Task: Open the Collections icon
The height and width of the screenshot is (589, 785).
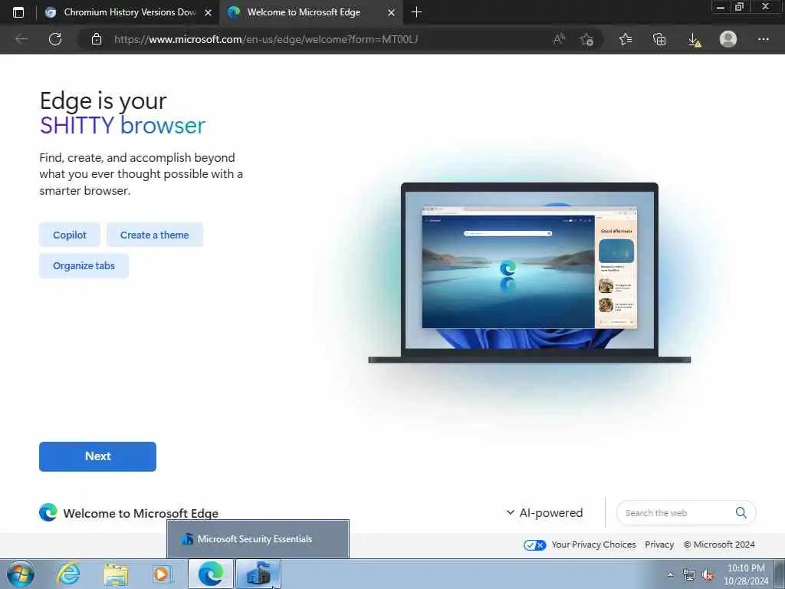Action: 659,39
